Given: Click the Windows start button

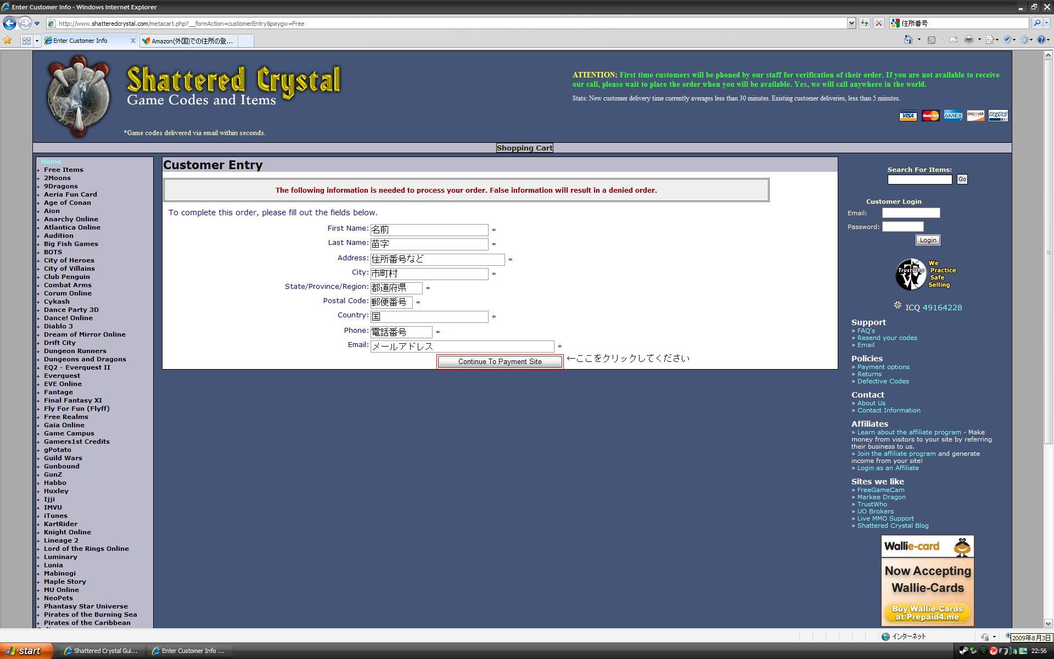Looking at the screenshot, I should coord(26,651).
